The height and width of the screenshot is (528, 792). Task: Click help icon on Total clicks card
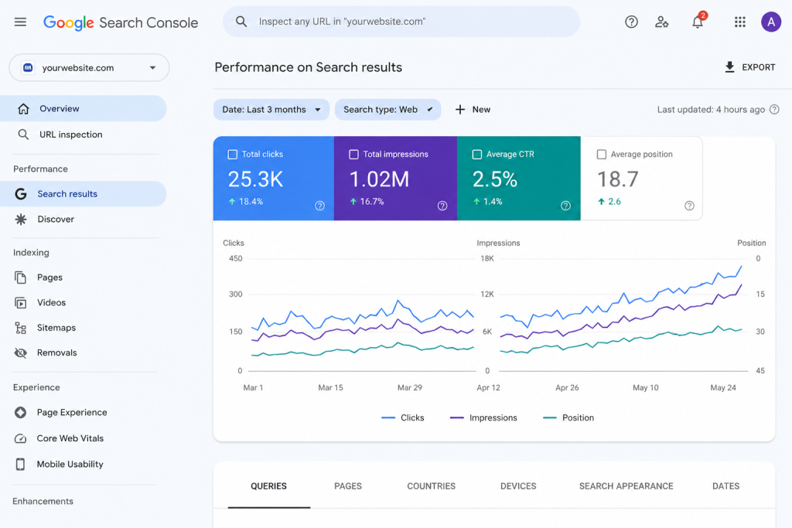pyautogui.click(x=319, y=206)
